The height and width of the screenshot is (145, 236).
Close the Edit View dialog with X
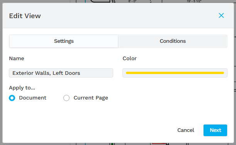[221, 15]
